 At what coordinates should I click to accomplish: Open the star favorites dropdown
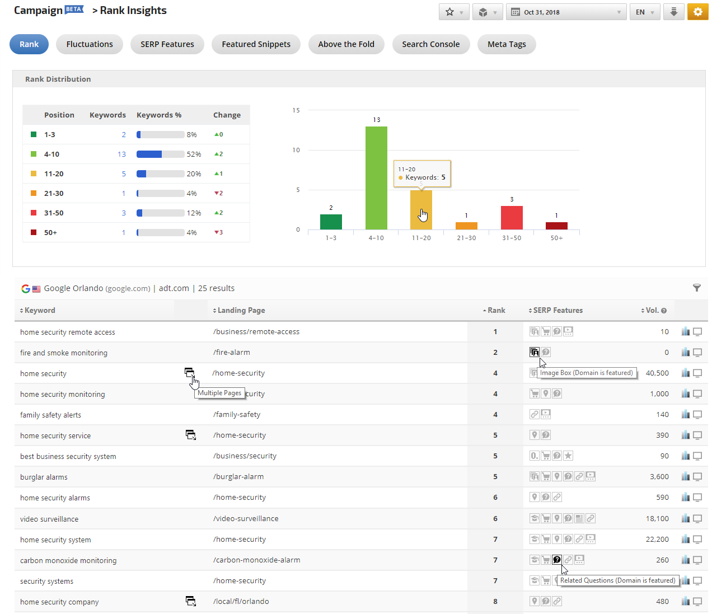(x=454, y=12)
